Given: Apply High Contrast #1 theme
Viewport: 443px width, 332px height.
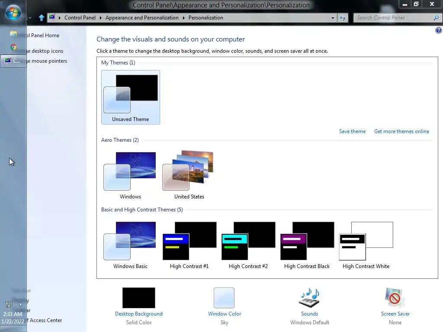Looking at the screenshot, I should pos(189,245).
